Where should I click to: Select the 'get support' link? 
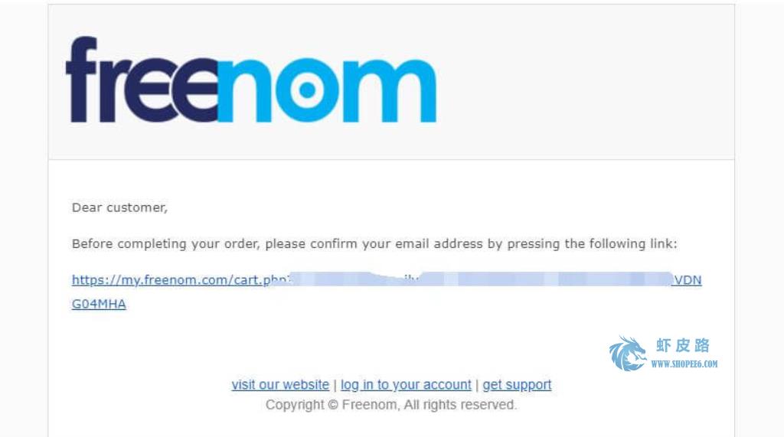(517, 384)
